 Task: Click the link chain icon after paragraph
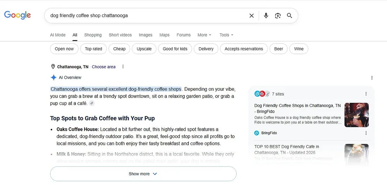point(92,103)
